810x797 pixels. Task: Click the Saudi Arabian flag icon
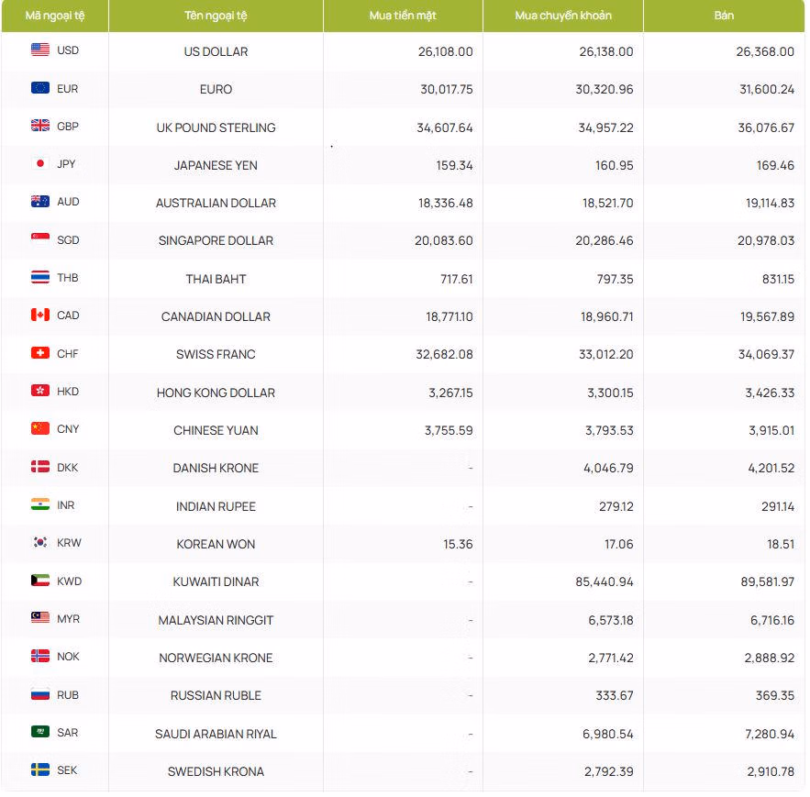point(40,732)
